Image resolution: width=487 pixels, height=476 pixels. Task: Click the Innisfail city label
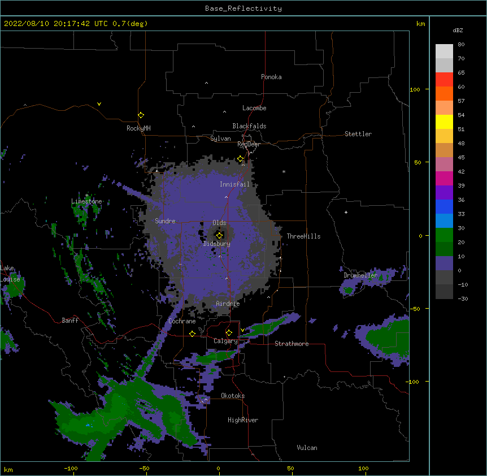(235, 184)
